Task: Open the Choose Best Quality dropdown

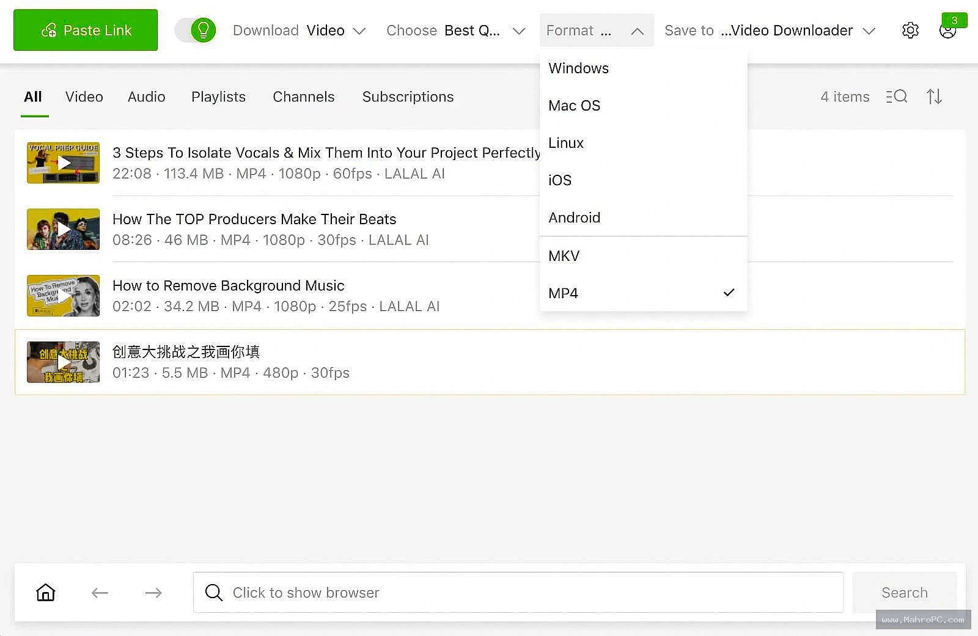Action: pyautogui.click(x=456, y=31)
